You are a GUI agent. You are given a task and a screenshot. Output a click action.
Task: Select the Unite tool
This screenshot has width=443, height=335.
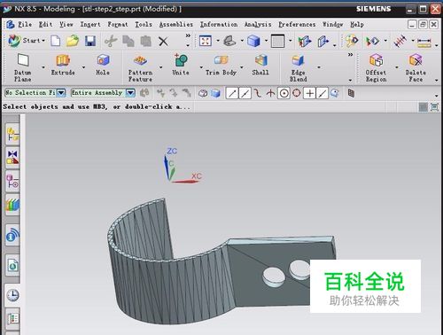tap(181, 65)
